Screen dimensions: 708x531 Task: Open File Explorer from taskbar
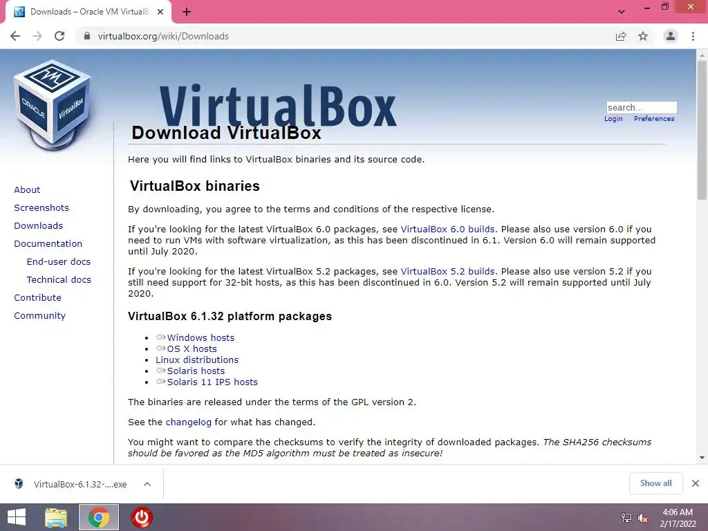(56, 517)
